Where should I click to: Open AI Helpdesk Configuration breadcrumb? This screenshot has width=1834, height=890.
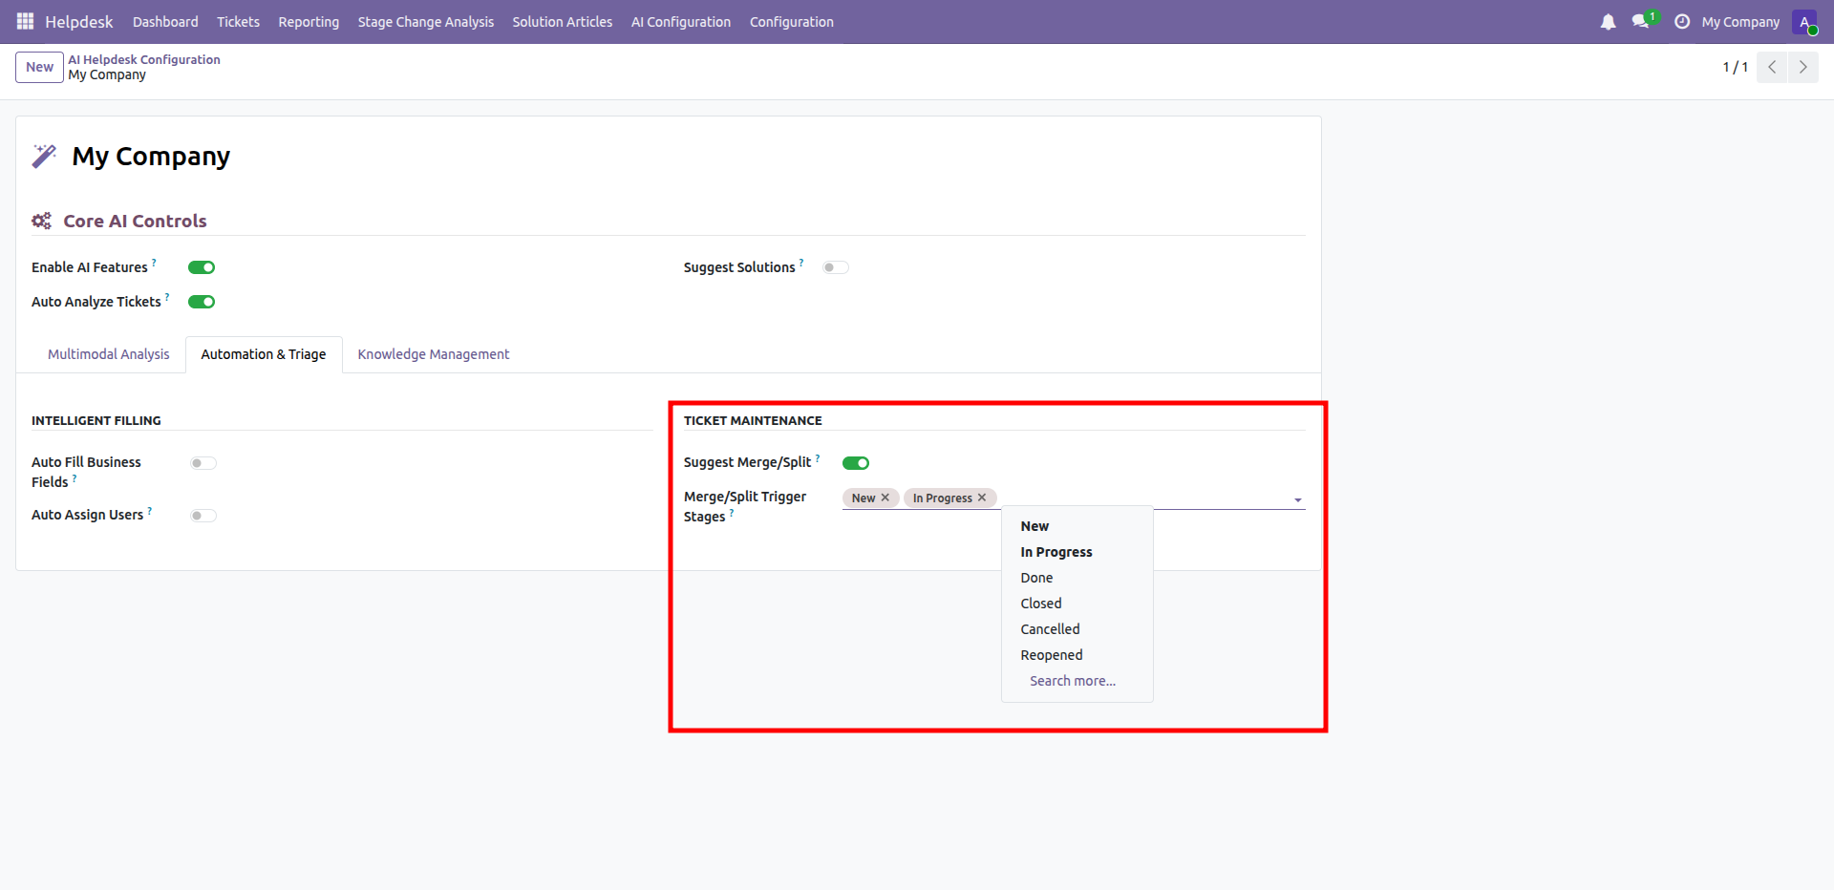pyautogui.click(x=144, y=59)
